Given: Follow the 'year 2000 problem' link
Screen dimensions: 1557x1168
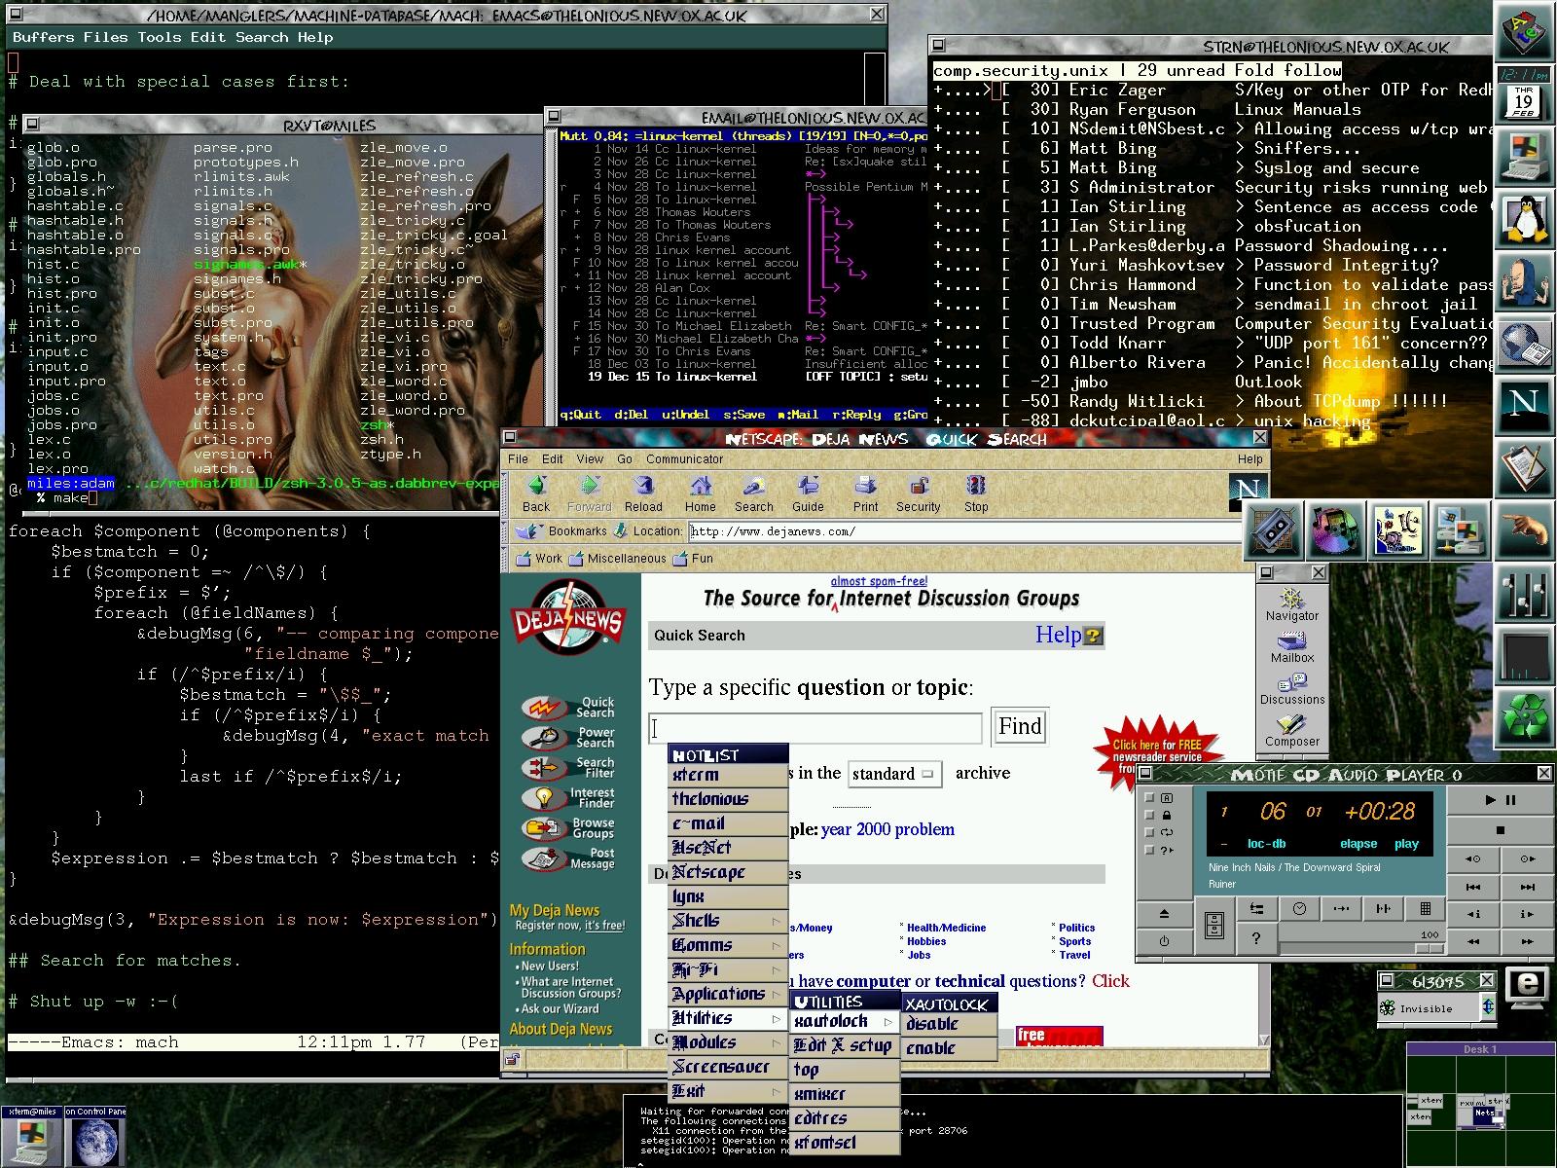Looking at the screenshot, I should 887,829.
